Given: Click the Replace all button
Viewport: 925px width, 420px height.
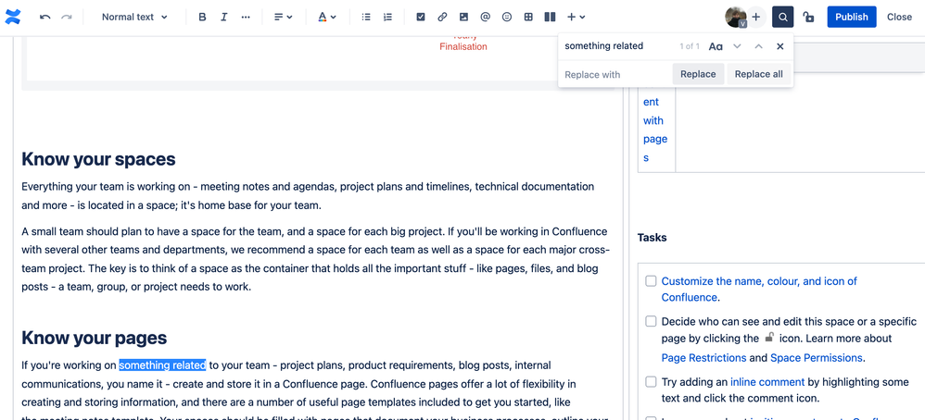Looking at the screenshot, I should [x=759, y=74].
